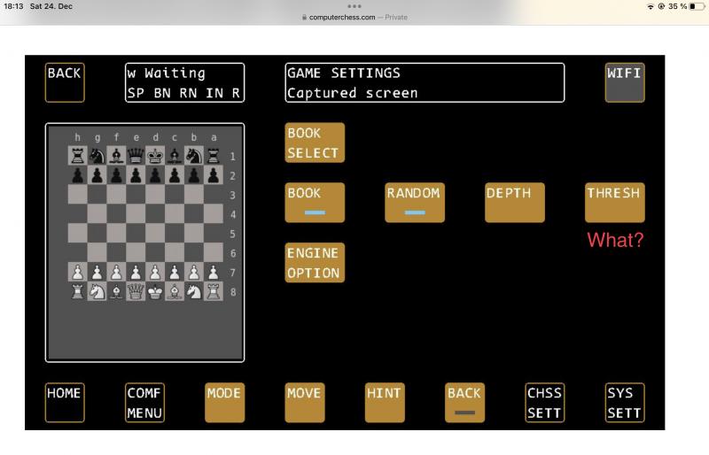Viewport: 709px width, 455px height.
Task: Select the white queen on the chessboard
Action: coord(136,291)
